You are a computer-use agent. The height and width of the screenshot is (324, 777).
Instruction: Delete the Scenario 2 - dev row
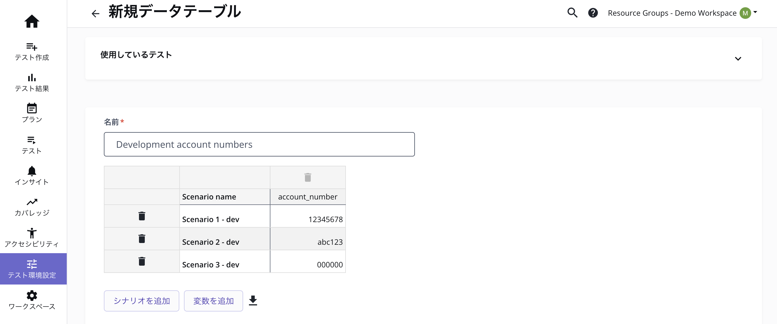tap(142, 239)
